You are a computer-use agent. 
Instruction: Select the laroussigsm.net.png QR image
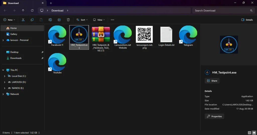144,37
